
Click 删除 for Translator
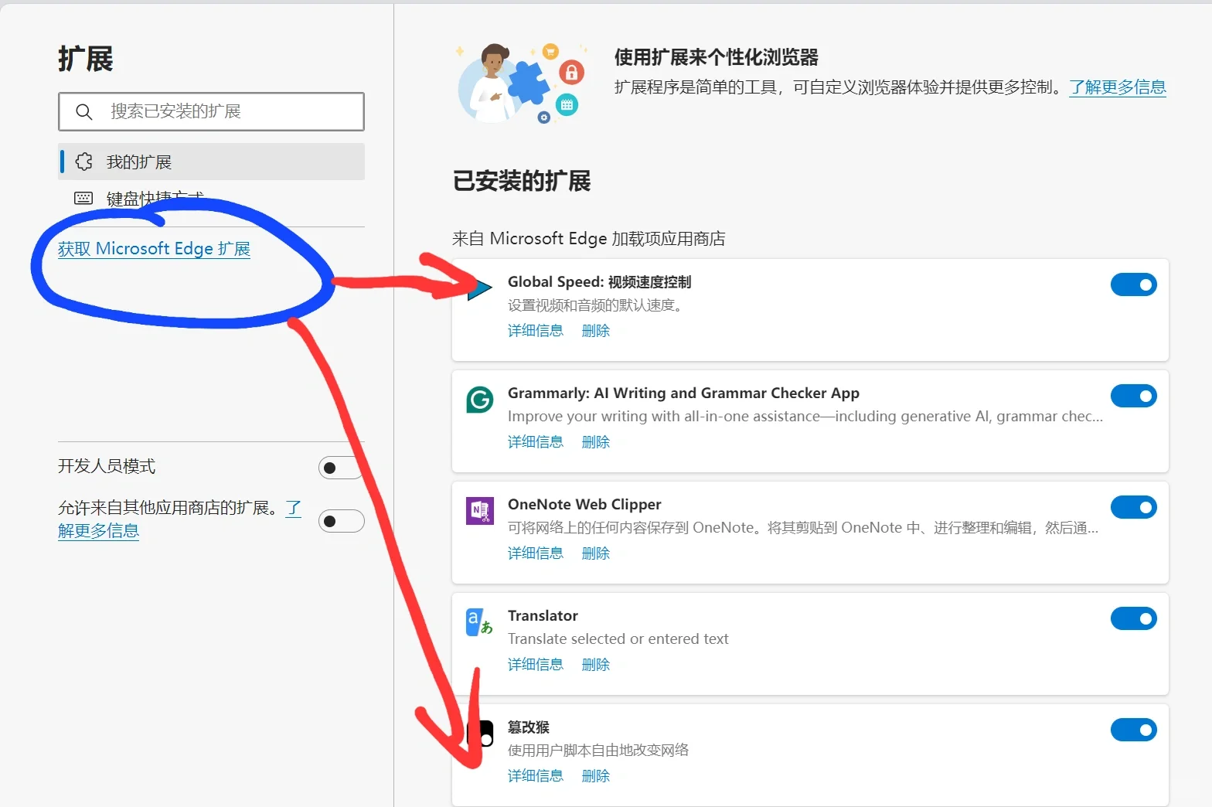click(596, 665)
